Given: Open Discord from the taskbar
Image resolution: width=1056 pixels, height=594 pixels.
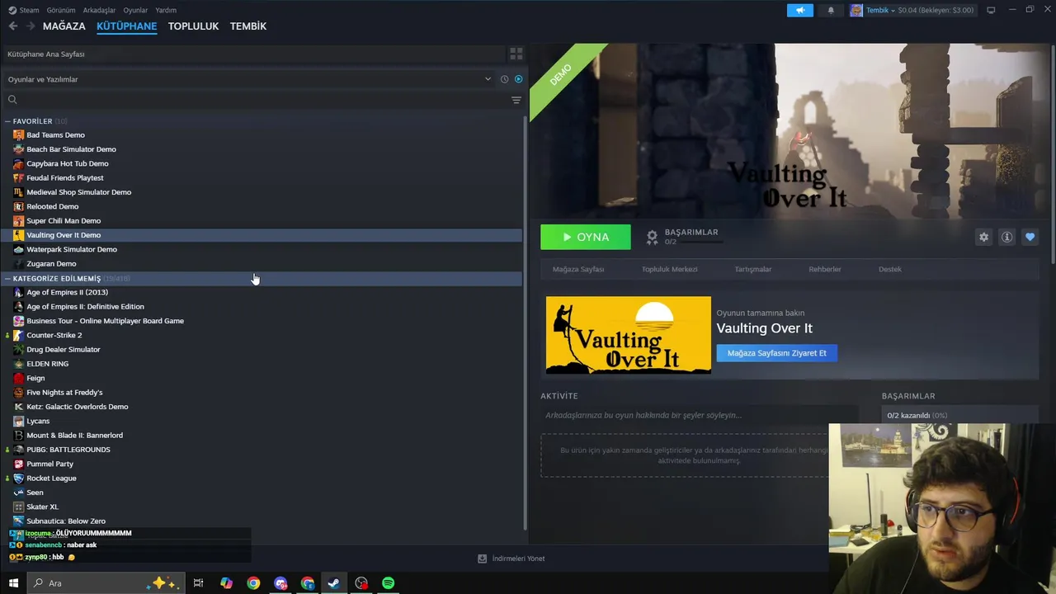Looking at the screenshot, I should coord(280,583).
